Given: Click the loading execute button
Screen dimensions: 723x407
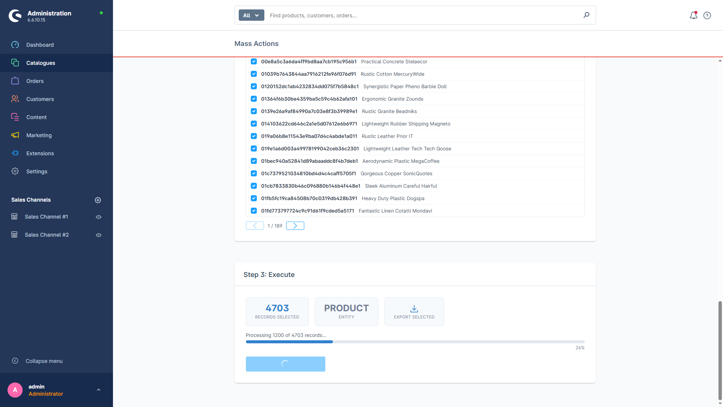Looking at the screenshot, I should tap(285, 364).
